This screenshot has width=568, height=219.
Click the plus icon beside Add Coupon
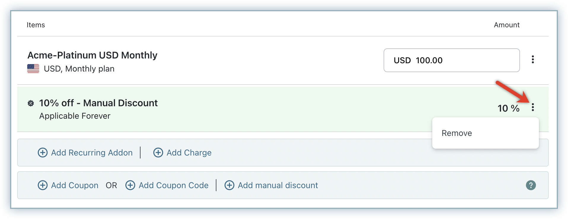click(43, 185)
